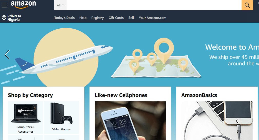Go to previous banner slide arrow
This screenshot has width=259, height=140.
7,55
